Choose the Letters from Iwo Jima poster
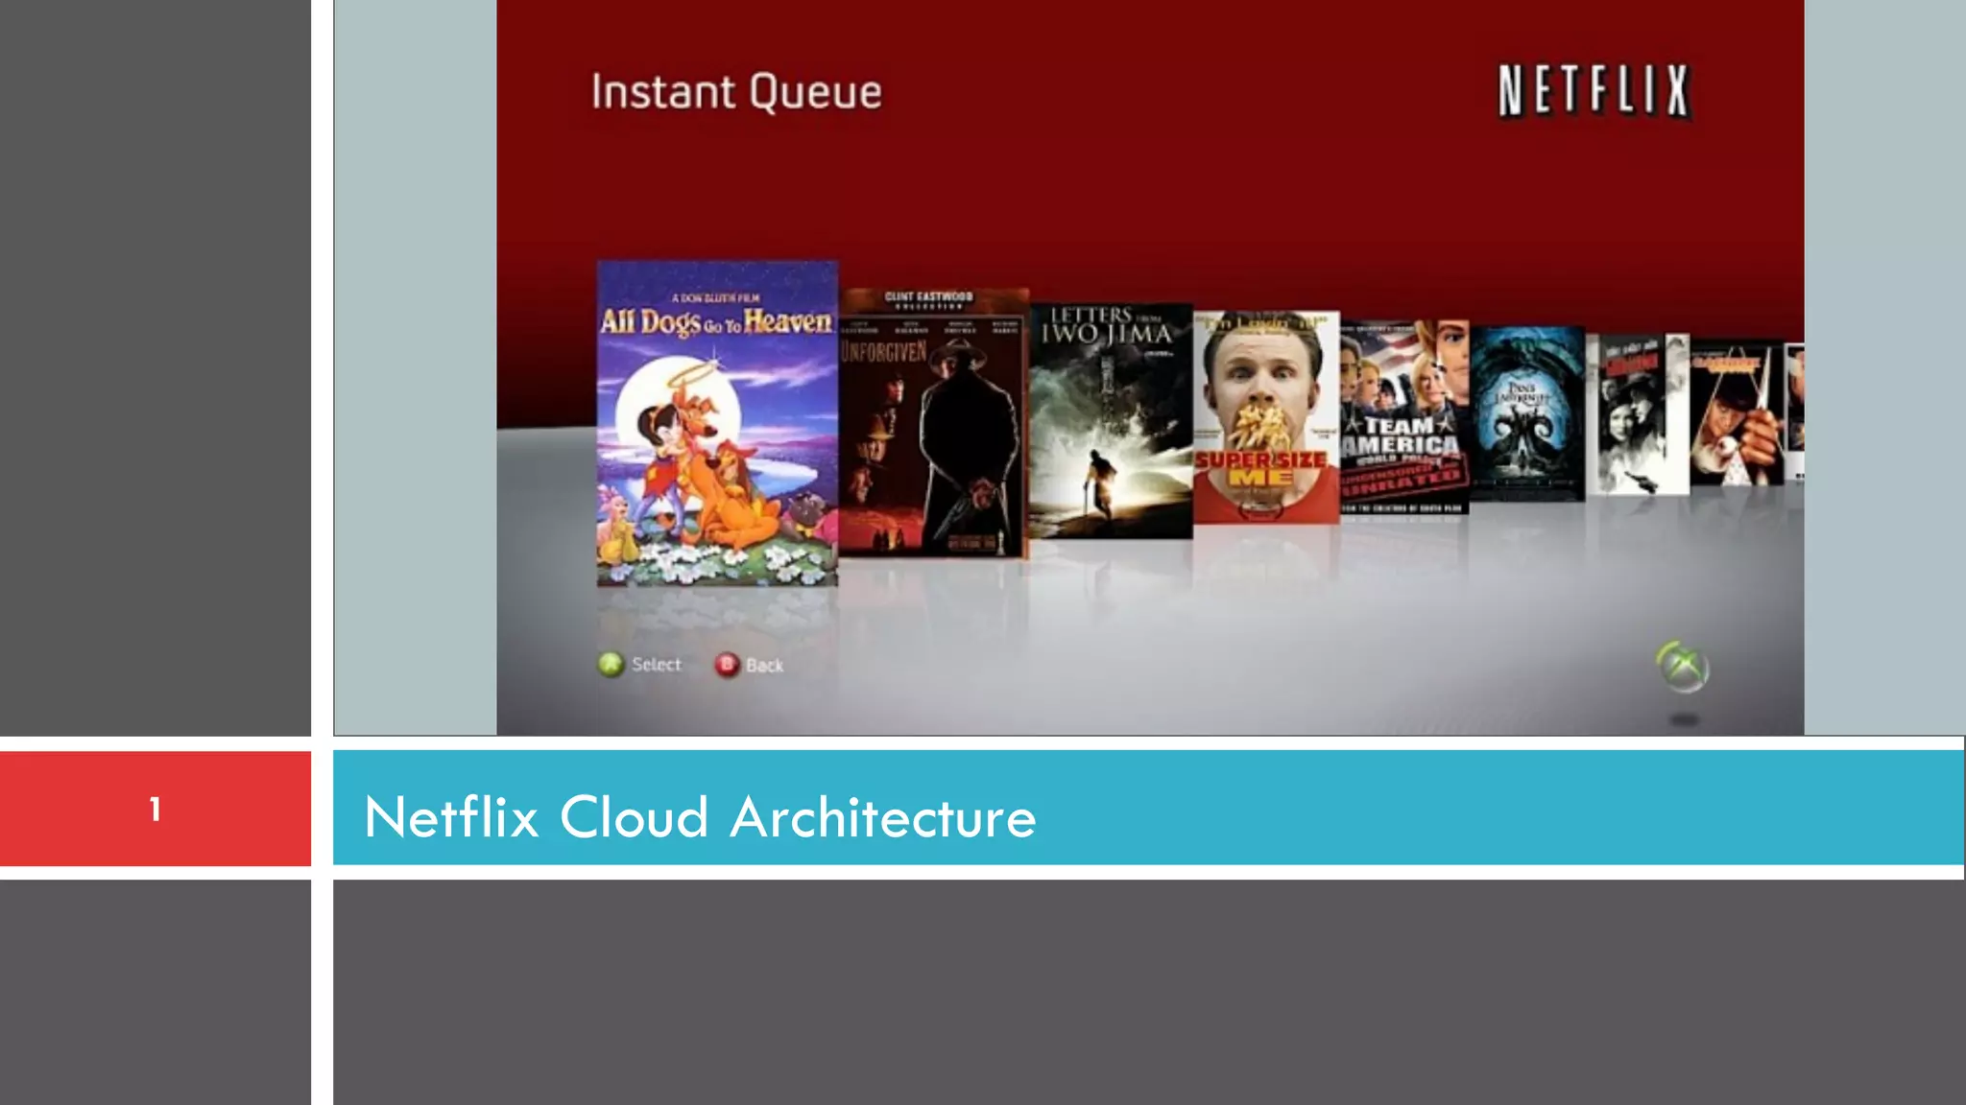Viewport: 1966px width, 1105px height. tap(1110, 422)
